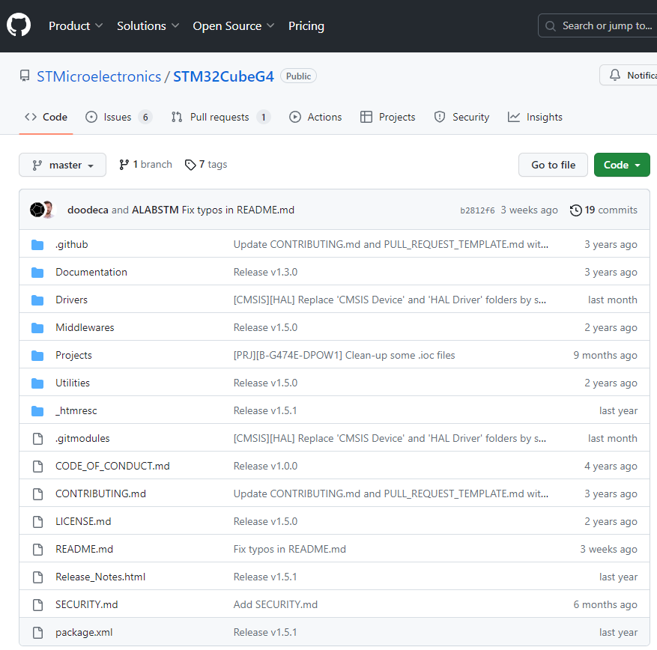Click the repository book icon beside STMicroelectronics
This screenshot has width=657, height=650.
click(x=25, y=76)
